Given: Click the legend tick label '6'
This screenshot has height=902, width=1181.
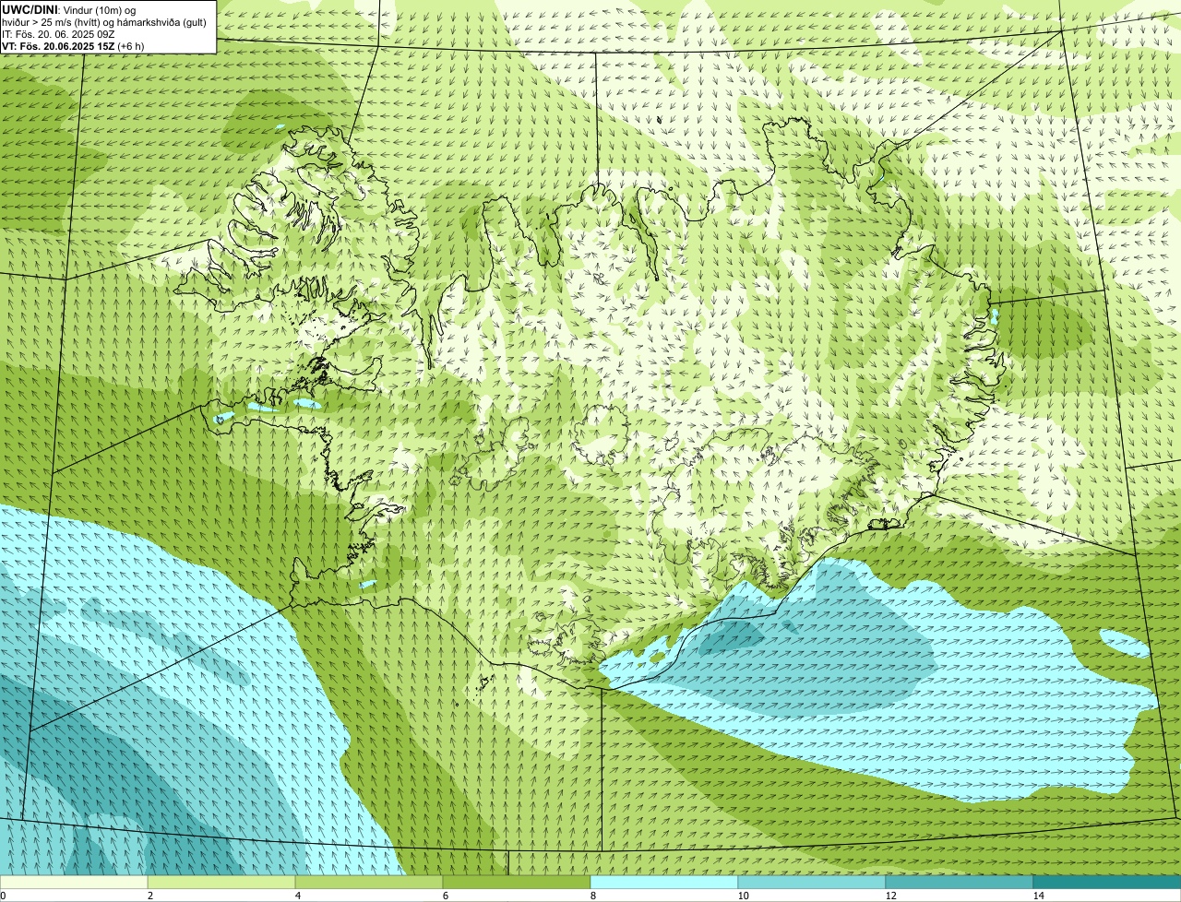Looking at the screenshot, I should [445, 896].
